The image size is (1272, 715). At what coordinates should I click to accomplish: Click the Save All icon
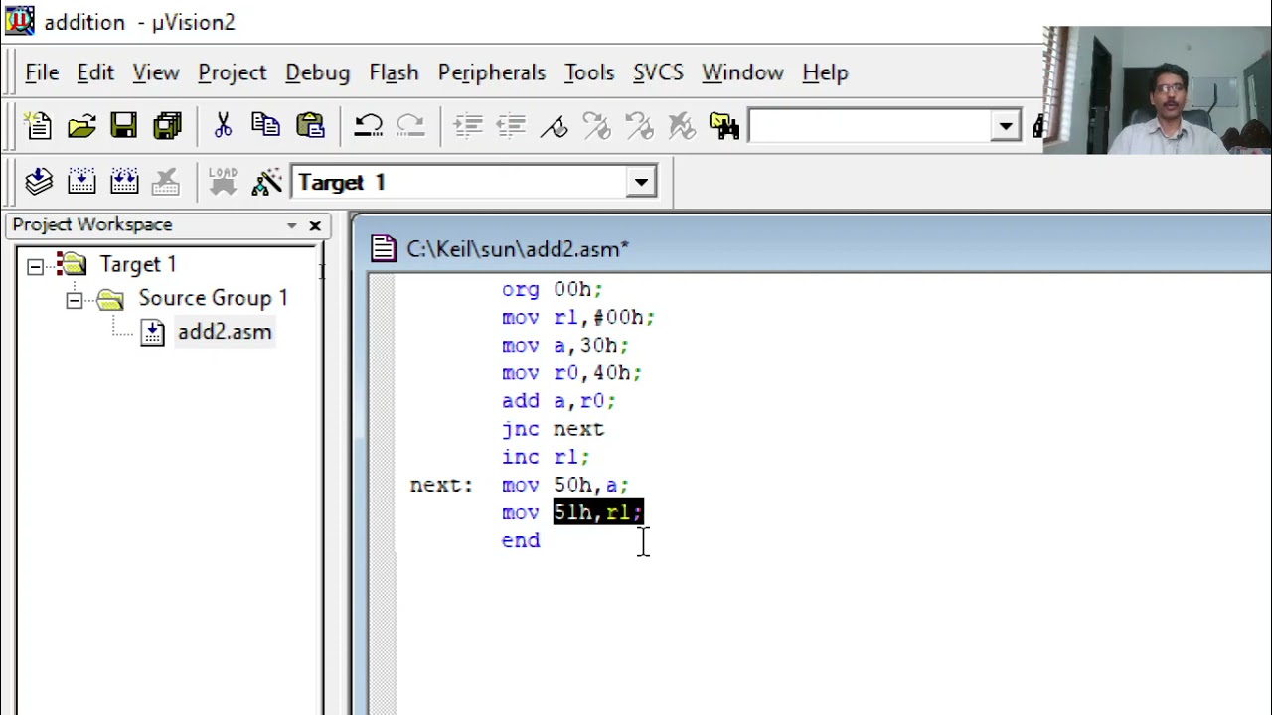pyautogui.click(x=167, y=126)
